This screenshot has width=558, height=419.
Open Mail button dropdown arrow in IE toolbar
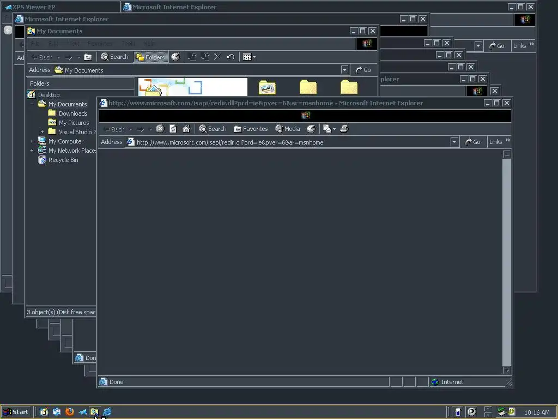coord(334,129)
